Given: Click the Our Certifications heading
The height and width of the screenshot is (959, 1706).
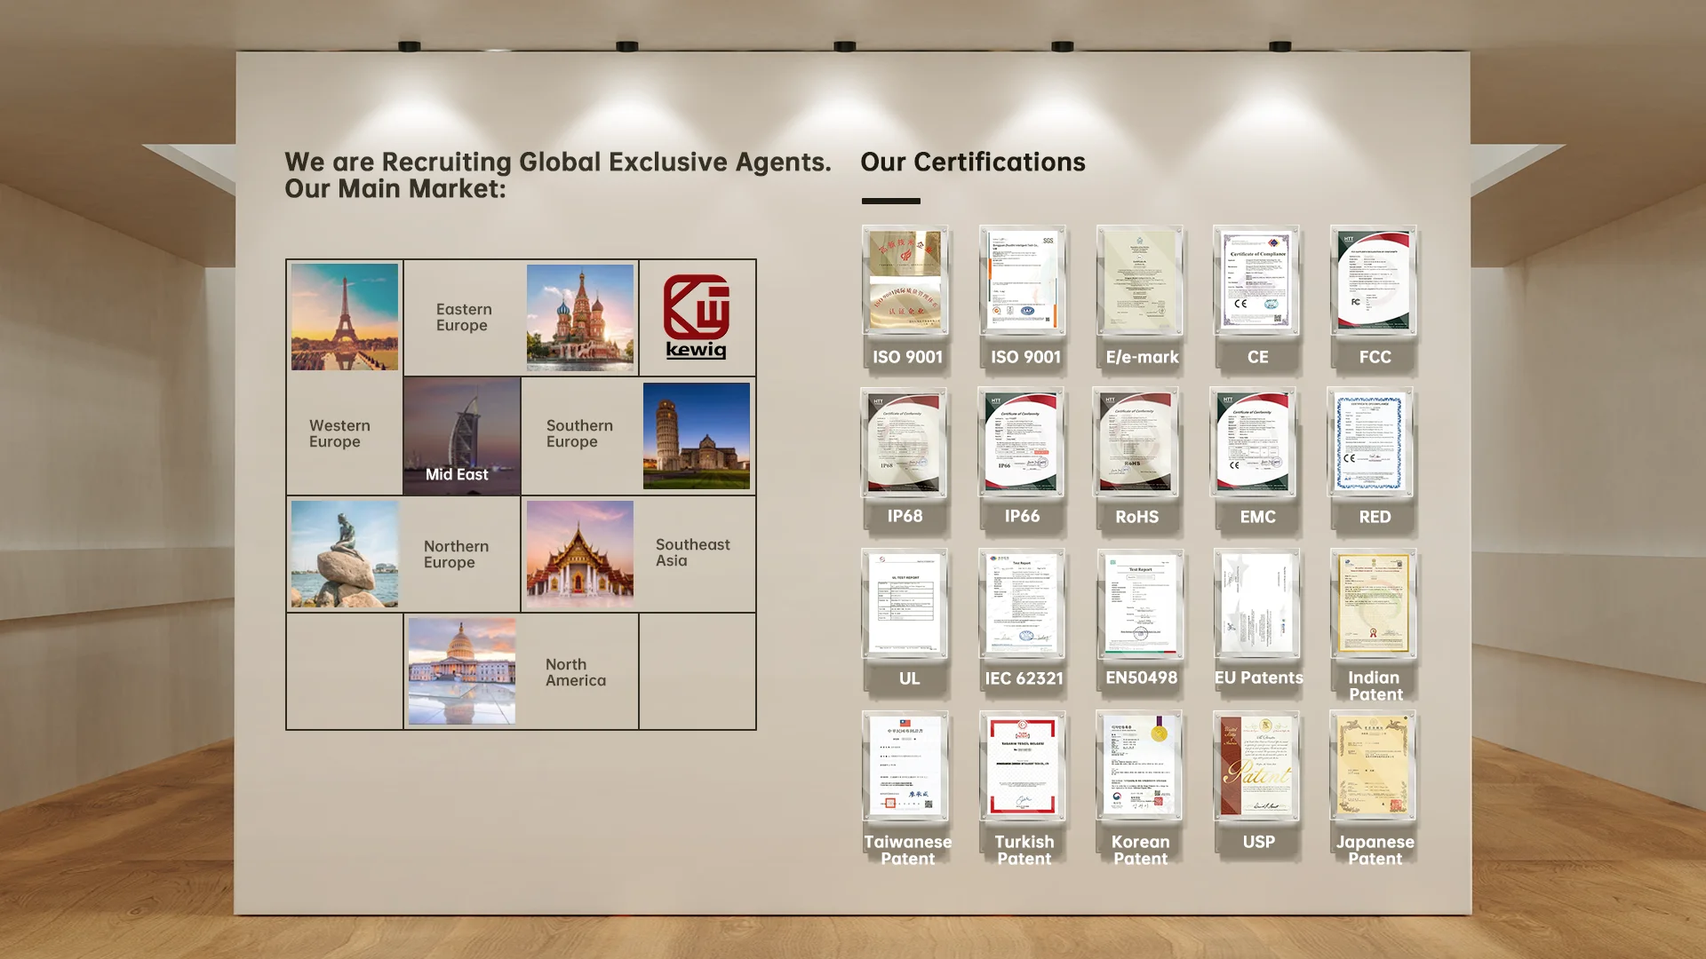Looking at the screenshot, I should (x=972, y=162).
